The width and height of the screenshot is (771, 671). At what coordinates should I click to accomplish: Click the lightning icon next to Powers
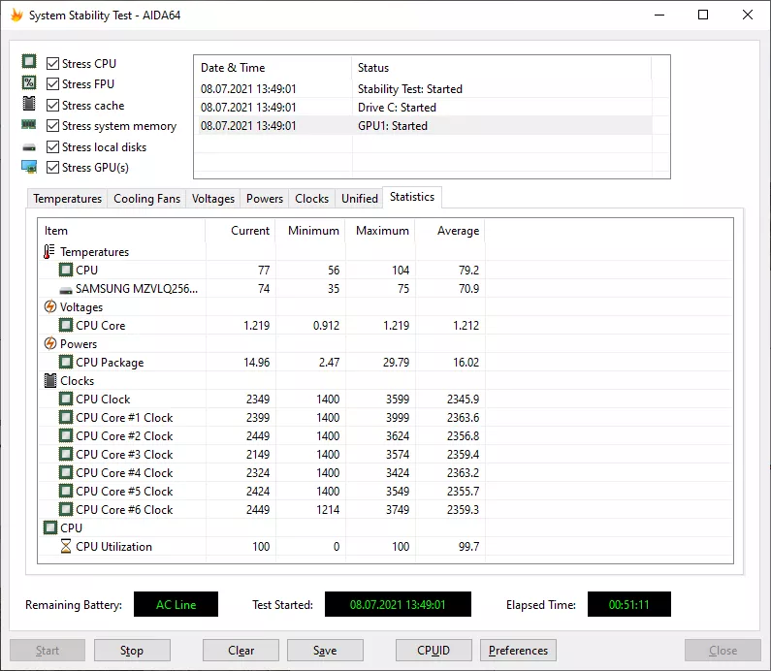click(x=50, y=343)
